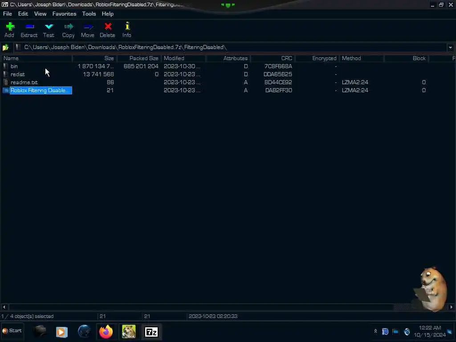Open the Favorites menu

(64, 14)
